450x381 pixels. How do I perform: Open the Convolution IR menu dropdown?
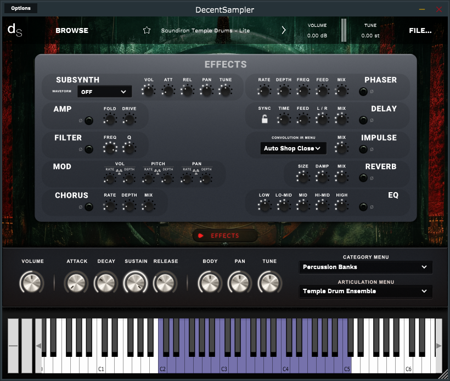pyautogui.click(x=293, y=148)
